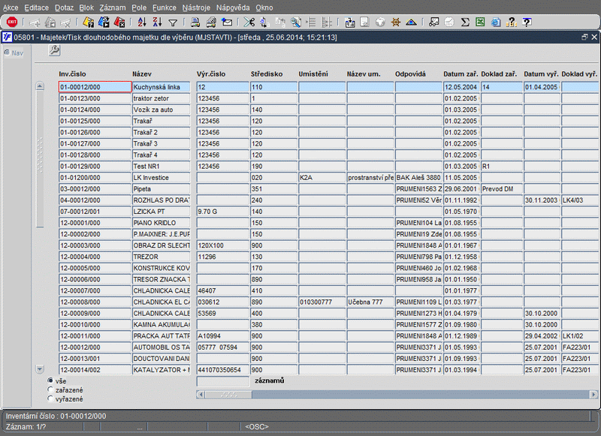Click the horizontal scrollbar left arrow

201,394
